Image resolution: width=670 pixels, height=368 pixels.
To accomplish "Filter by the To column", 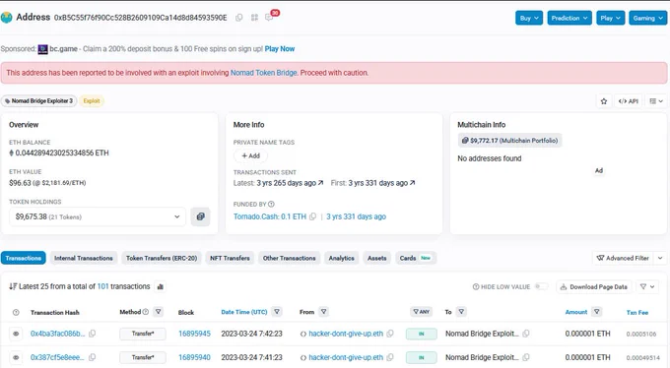I will pos(461,312).
